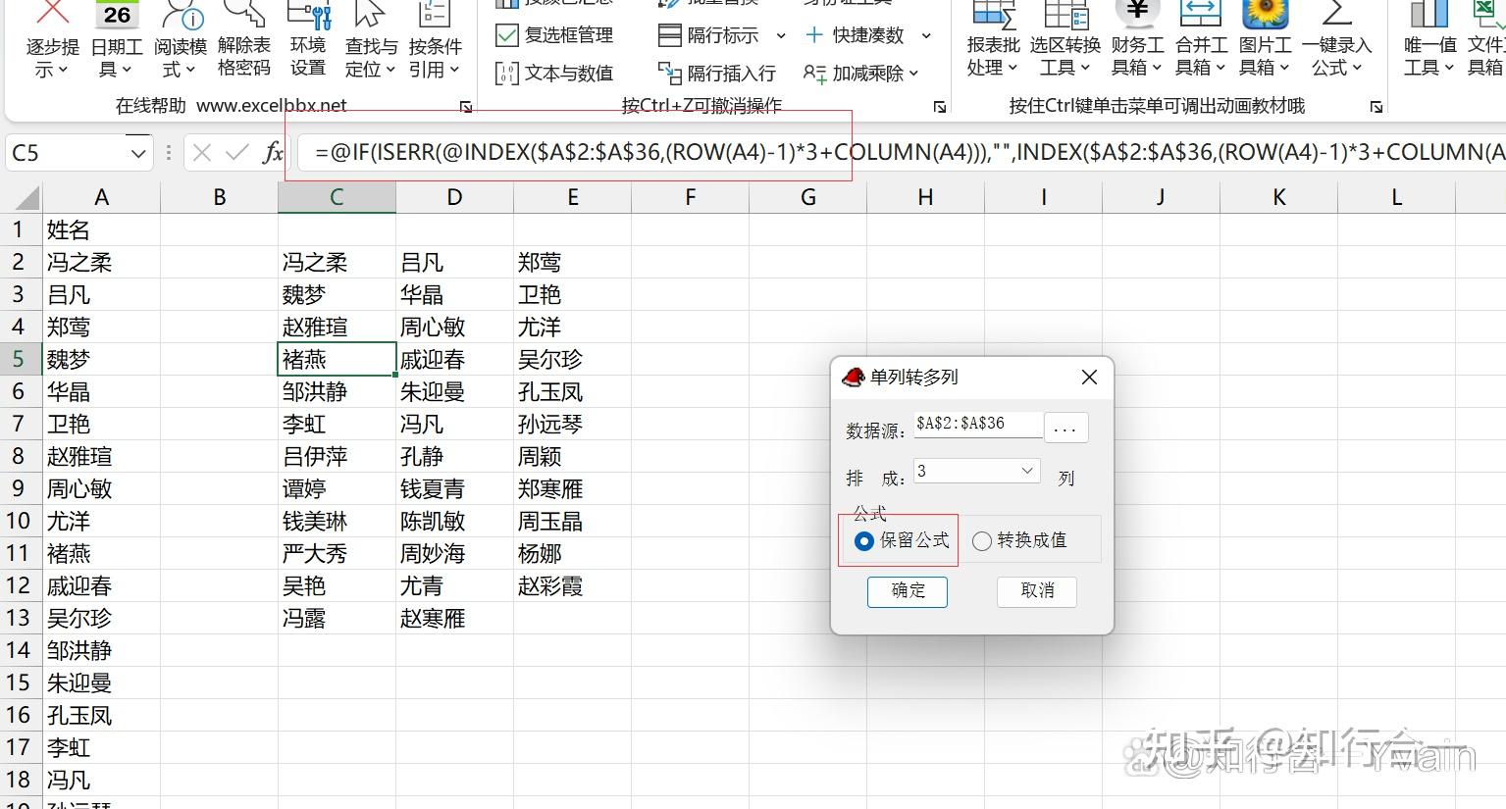Click cell E9 containing 郑寒雁
The image size is (1506, 809).
pyautogui.click(x=572, y=489)
